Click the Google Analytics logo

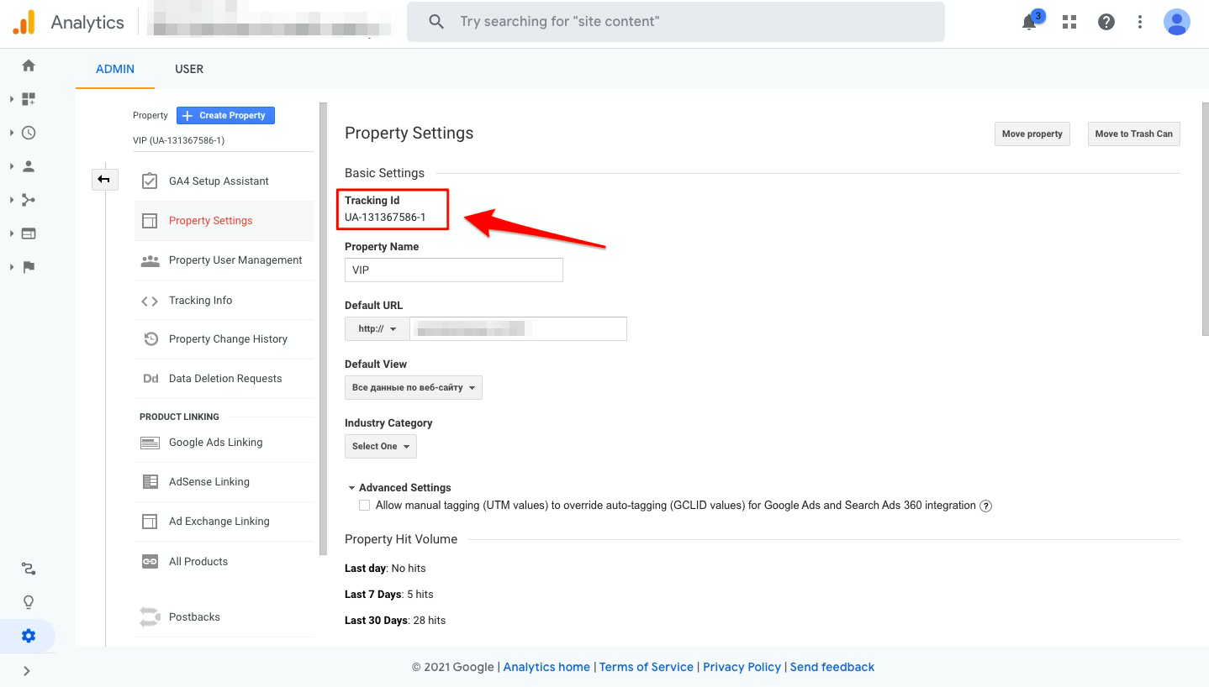click(24, 22)
